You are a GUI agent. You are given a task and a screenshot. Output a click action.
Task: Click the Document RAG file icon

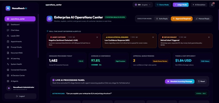(x=8, y=53)
